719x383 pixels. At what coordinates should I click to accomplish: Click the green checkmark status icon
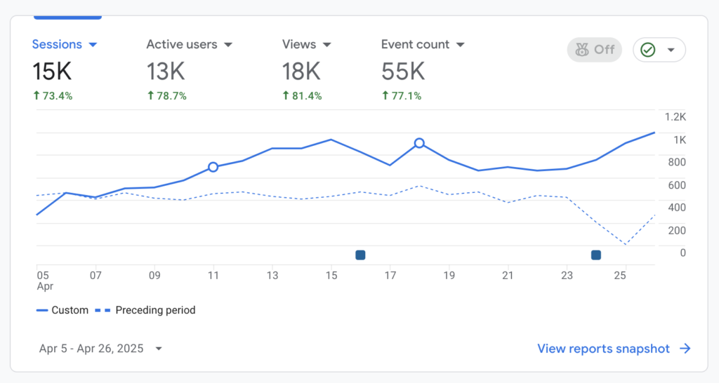(x=648, y=50)
